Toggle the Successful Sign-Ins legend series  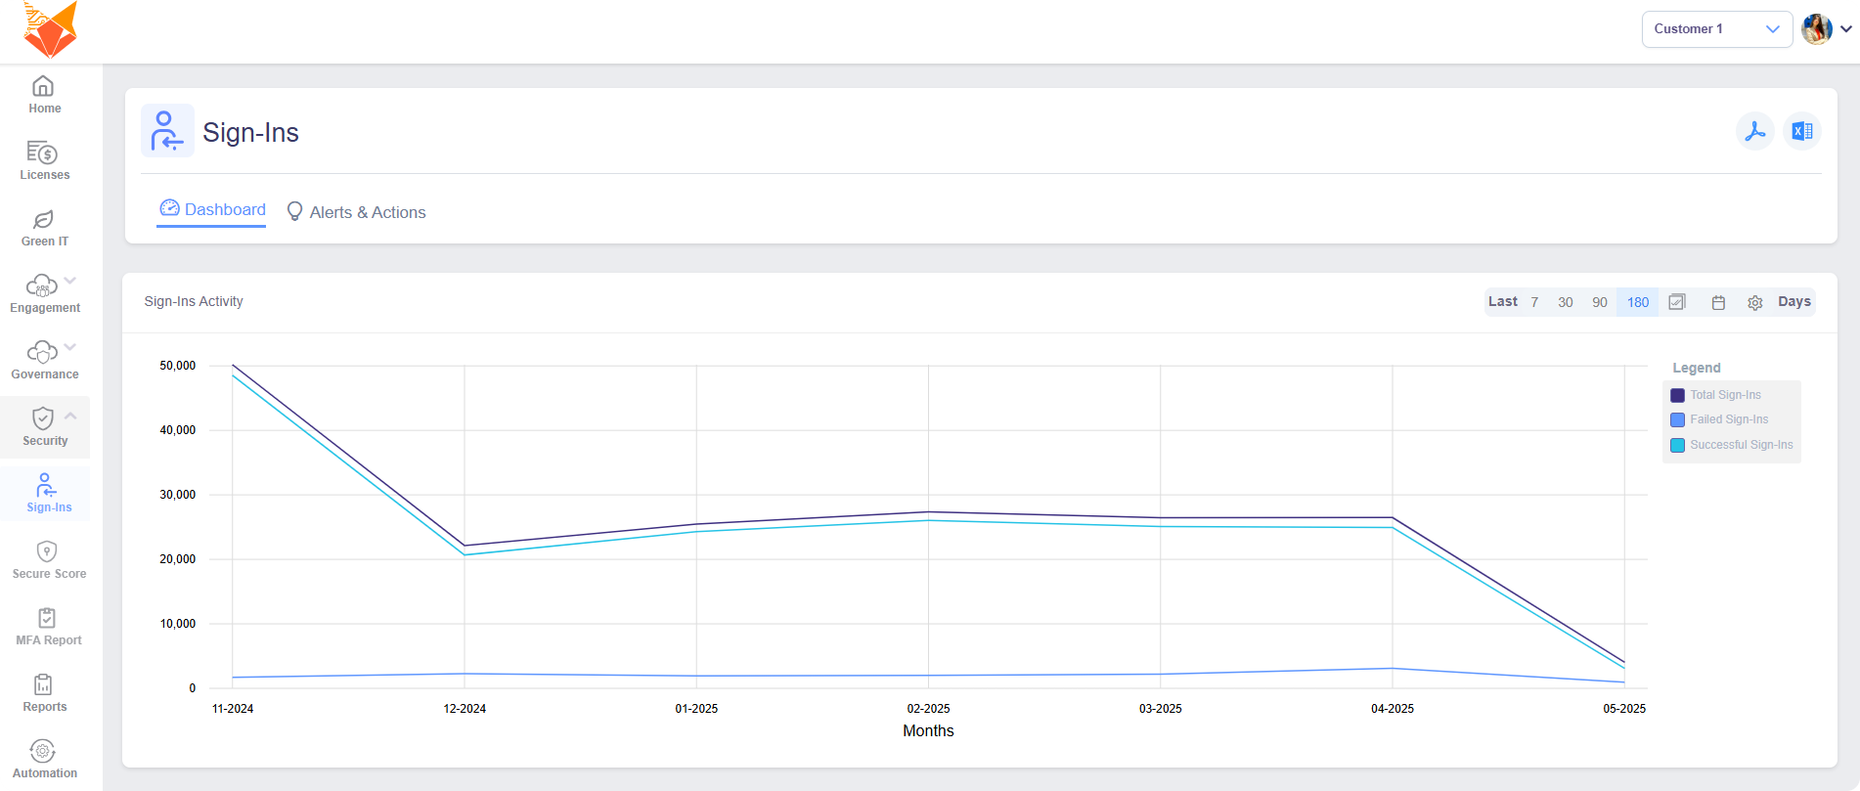pyautogui.click(x=1741, y=445)
